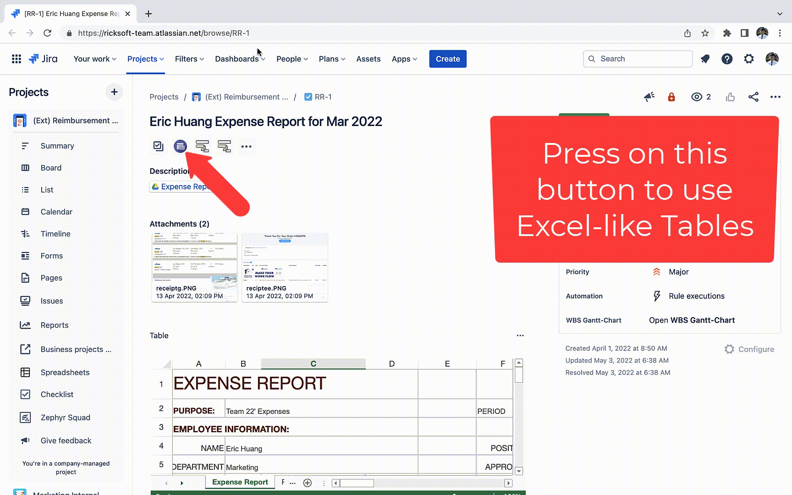This screenshot has height=495, width=792.
Task: Open the reciptee.PNG attachment thumbnail
Action: pyautogui.click(x=285, y=268)
